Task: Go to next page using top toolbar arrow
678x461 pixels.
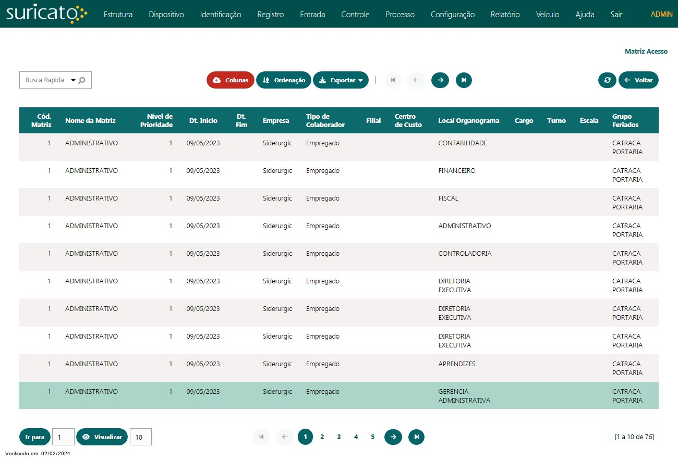Action: tap(440, 80)
